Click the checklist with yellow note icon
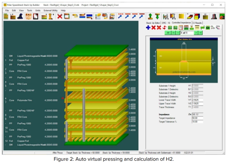 point(98,16)
